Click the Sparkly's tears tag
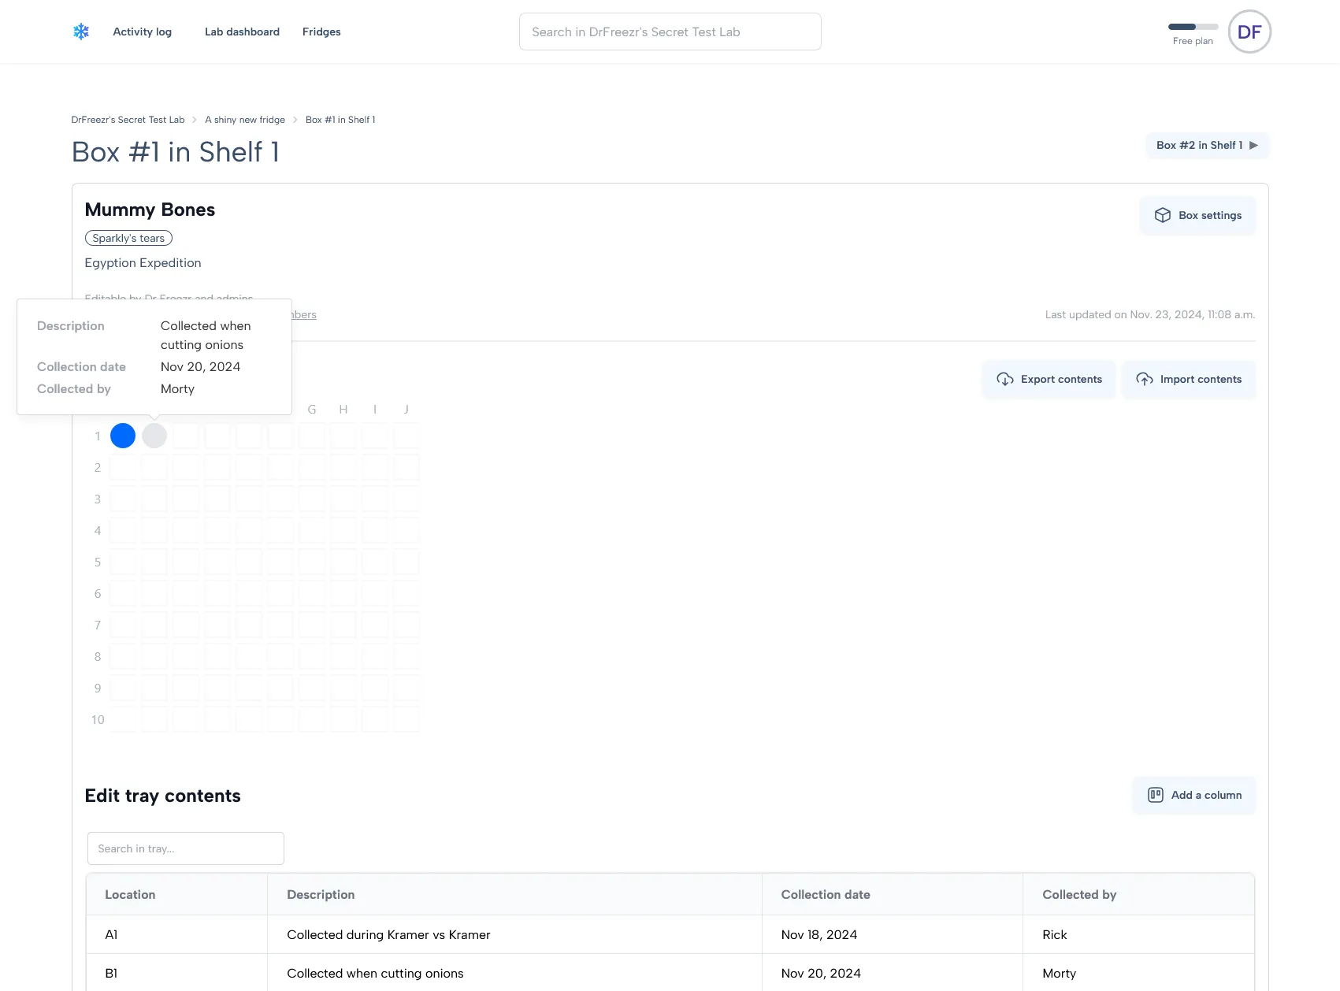Image resolution: width=1340 pixels, height=991 pixels. 128,238
